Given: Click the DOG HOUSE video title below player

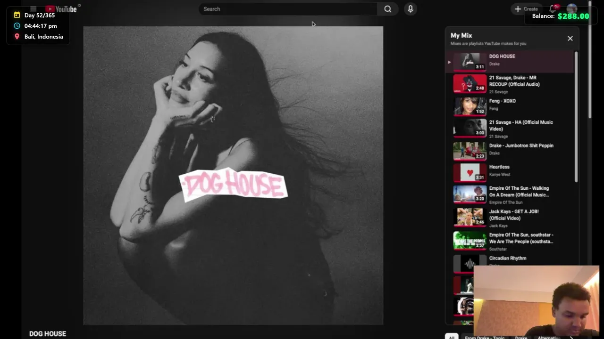Looking at the screenshot, I should [48, 334].
